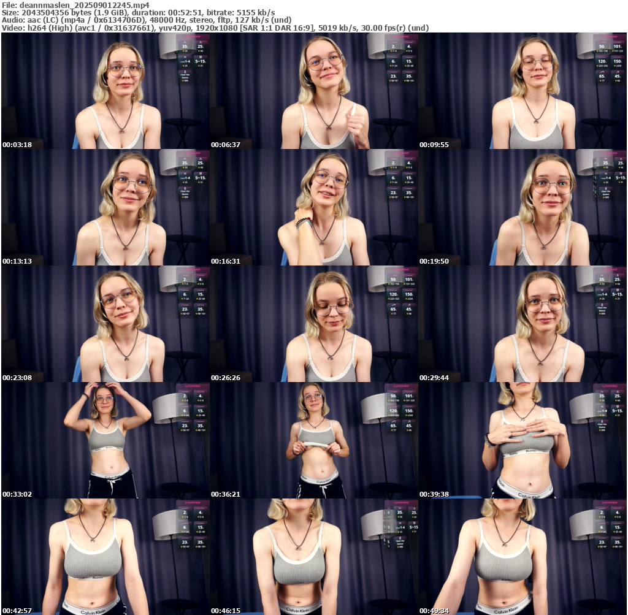Viewport: 628px width, 615px height.
Task: Select the 00:36:21 preview thumbnail
Action: (x=313, y=440)
